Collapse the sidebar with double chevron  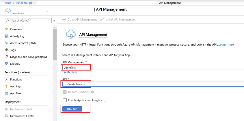[x=54, y=21]
